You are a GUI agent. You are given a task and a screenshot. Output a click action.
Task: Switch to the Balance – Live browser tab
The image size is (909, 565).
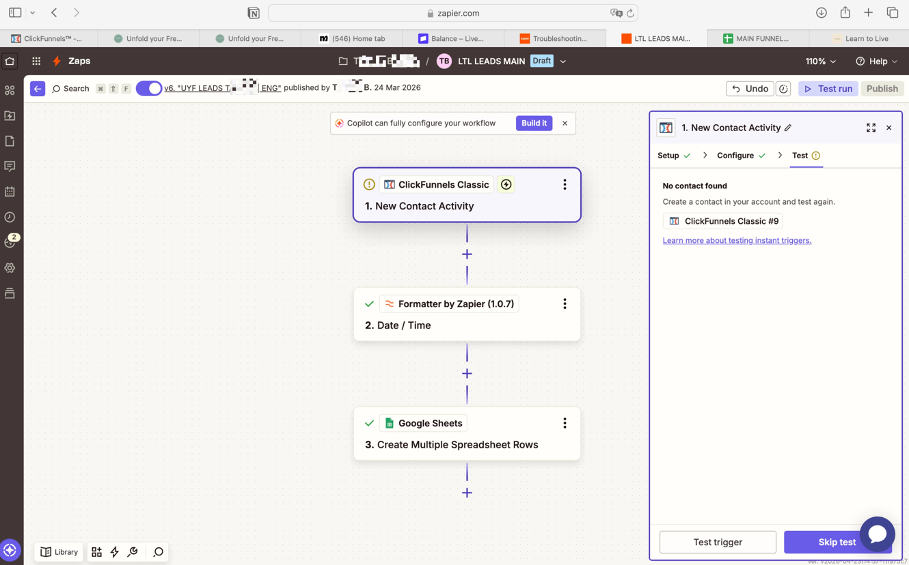coord(453,38)
